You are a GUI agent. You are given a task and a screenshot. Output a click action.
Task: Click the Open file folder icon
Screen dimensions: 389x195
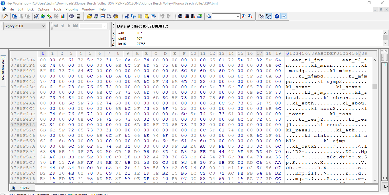89,16
